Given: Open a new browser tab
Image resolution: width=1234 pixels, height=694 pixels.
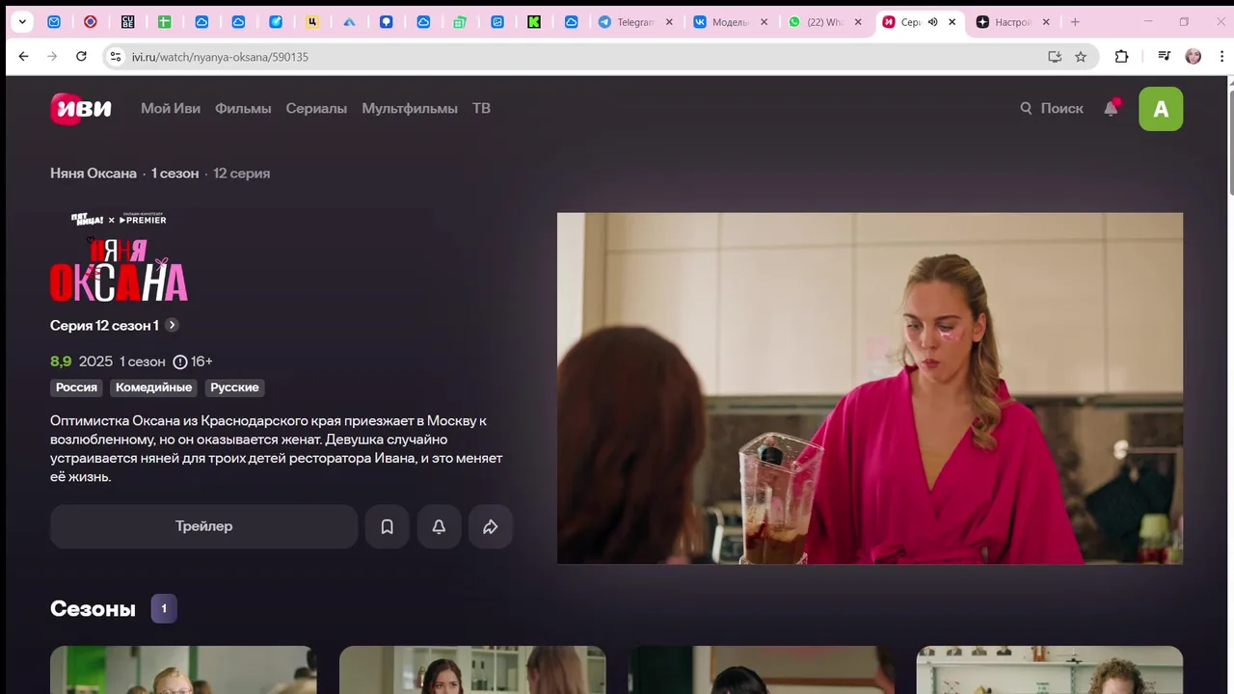Looking at the screenshot, I should tap(1075, 21).
